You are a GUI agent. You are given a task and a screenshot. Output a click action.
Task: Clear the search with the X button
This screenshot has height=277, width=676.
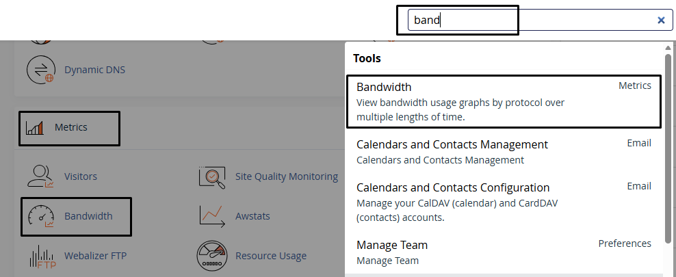pos(661,20)
